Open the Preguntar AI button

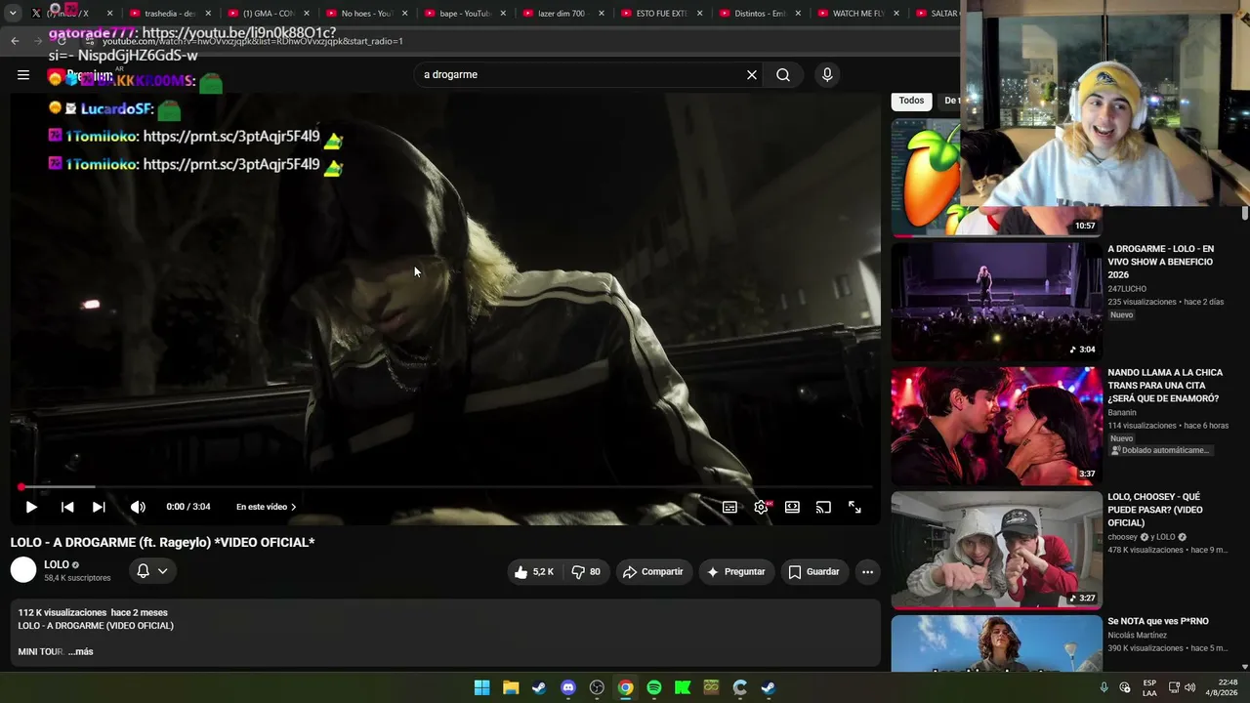[x=736, y=572]
